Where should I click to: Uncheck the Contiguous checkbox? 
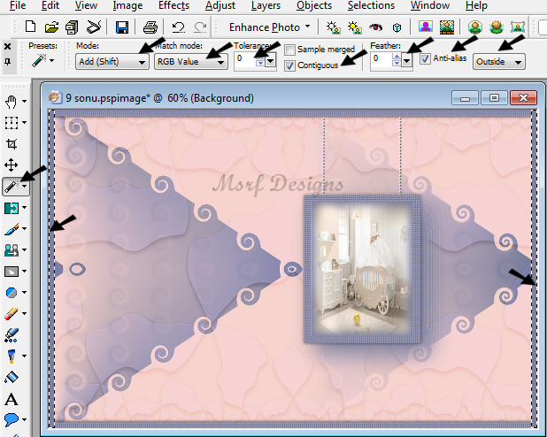(x=289, y=65)
